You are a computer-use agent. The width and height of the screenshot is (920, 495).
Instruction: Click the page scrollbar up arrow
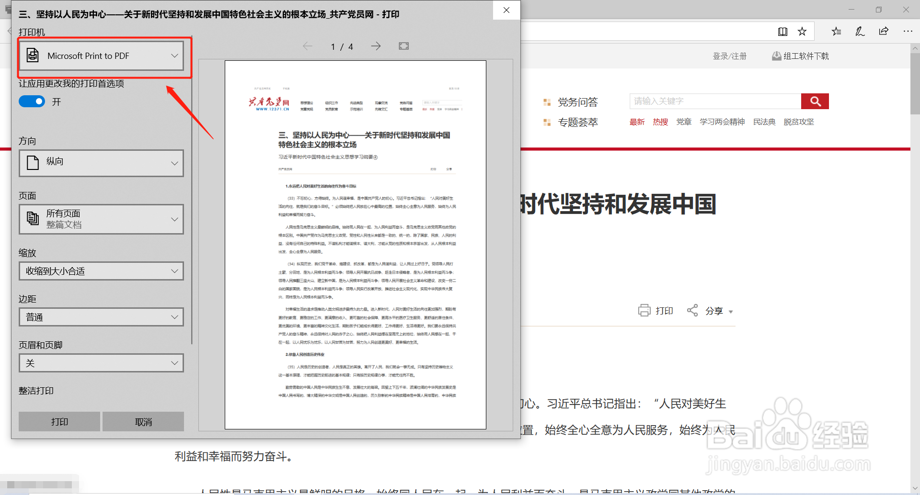pos(915,48)
